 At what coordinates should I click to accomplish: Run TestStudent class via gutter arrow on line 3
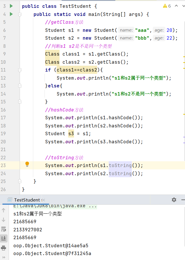11,6
